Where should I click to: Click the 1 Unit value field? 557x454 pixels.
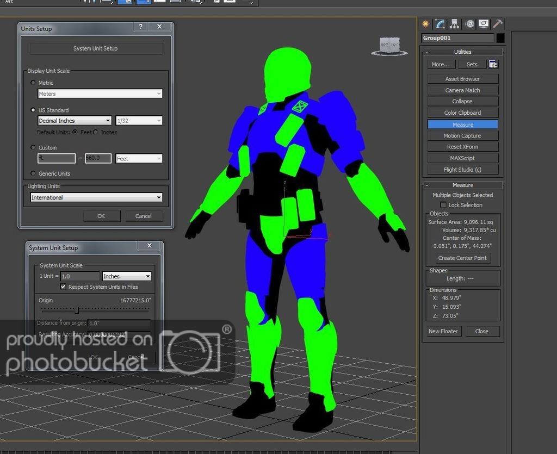coord(79,276)
